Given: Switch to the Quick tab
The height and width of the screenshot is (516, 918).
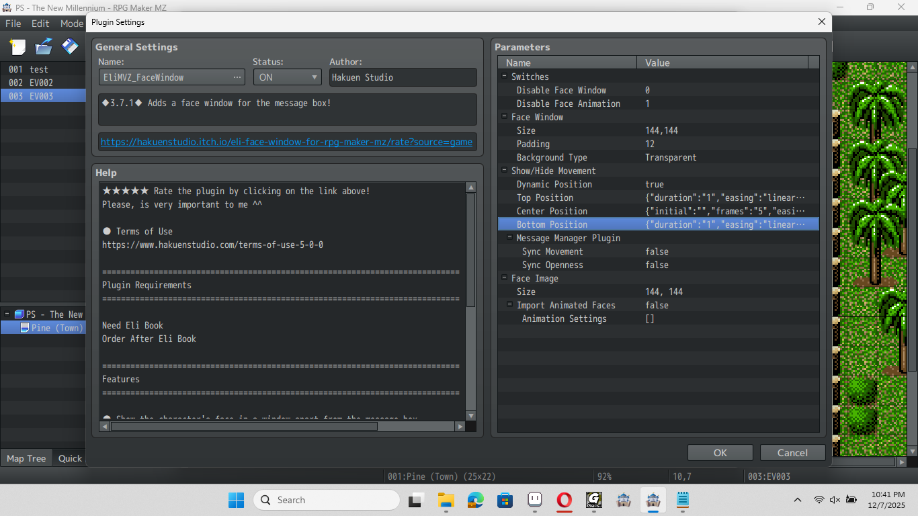Looking at the screenshot, I should [69, 458].
